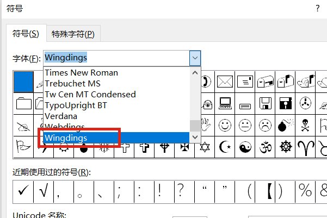Insert recent opening parenthesis symbol

[245, 192]
